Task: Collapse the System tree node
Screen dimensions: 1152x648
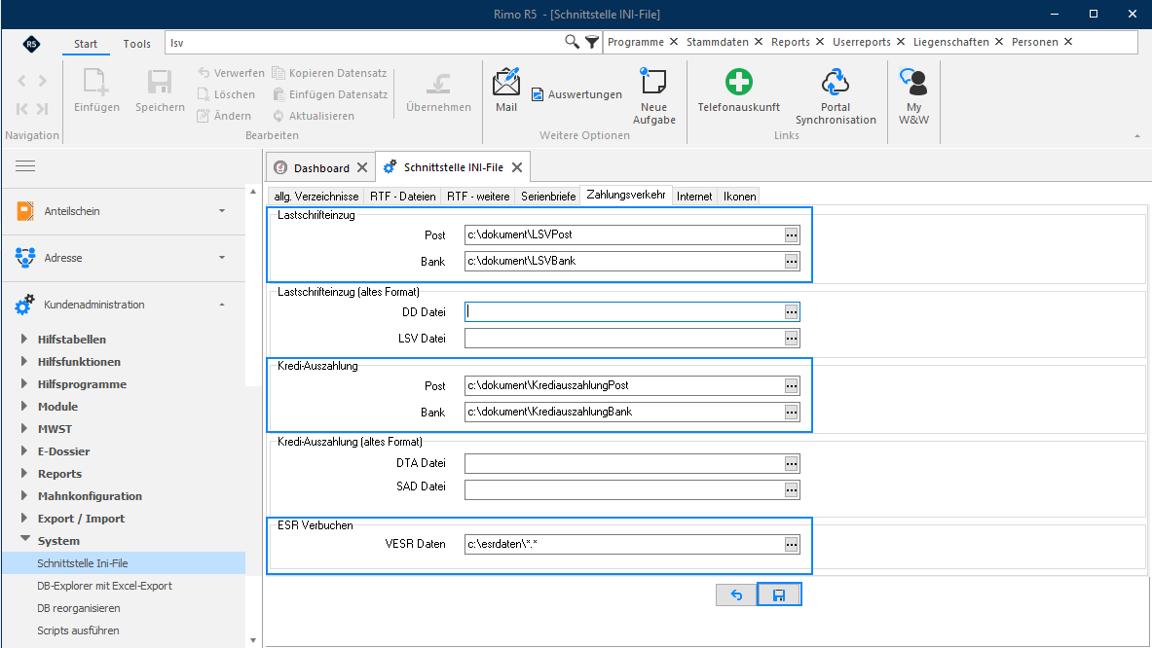Action: (x=25, y=540)
